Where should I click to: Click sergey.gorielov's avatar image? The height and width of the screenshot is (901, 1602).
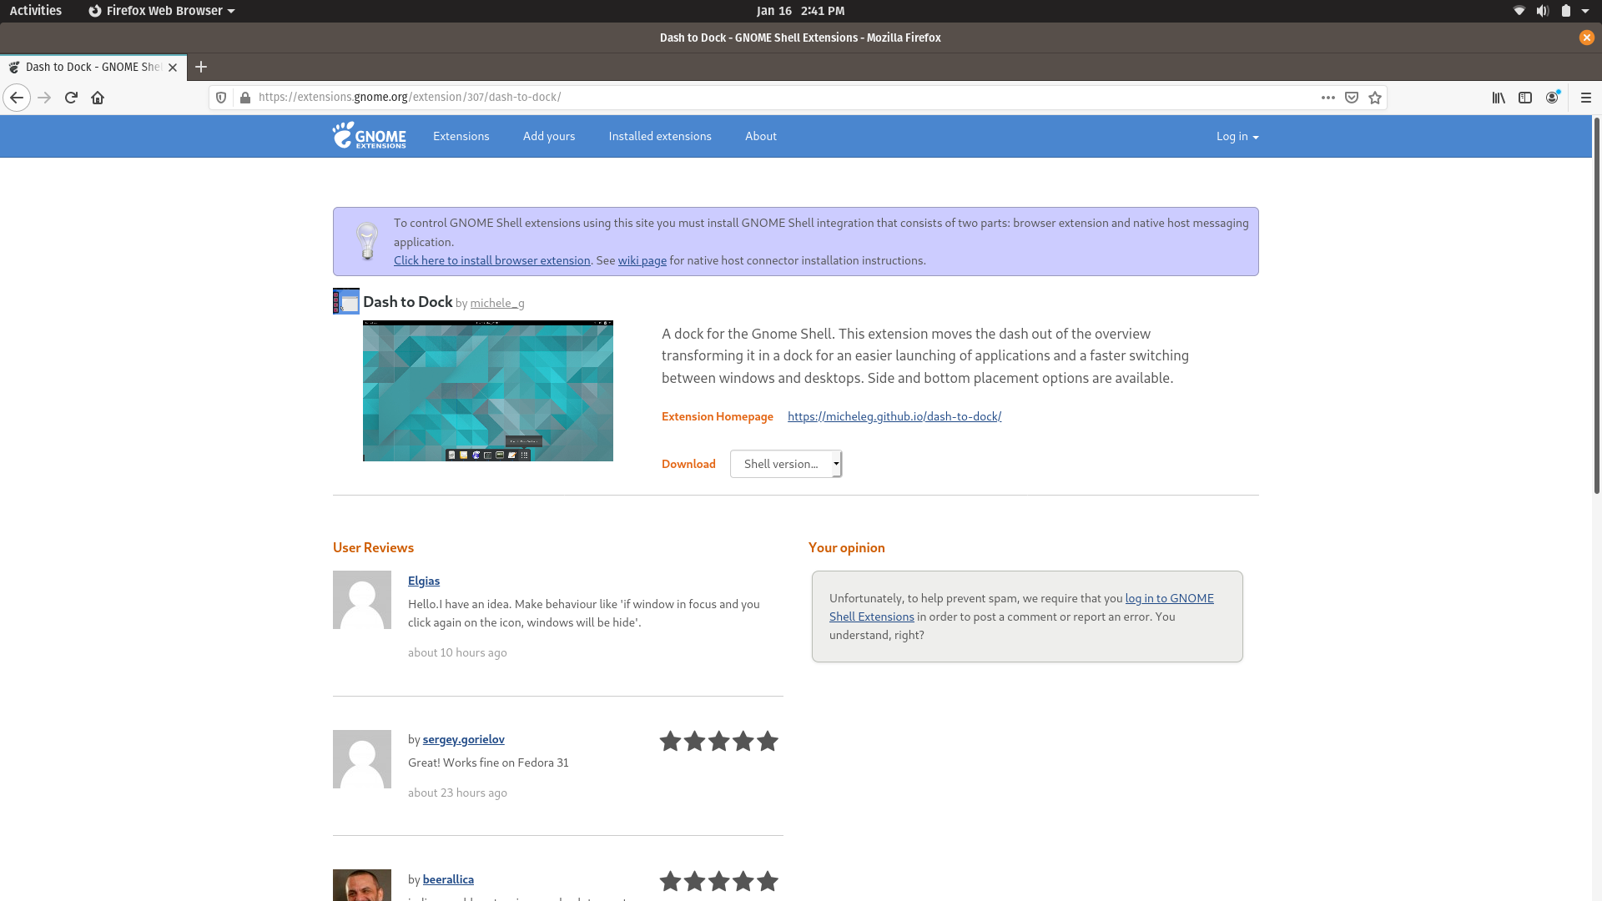click(x=362, y=759)
